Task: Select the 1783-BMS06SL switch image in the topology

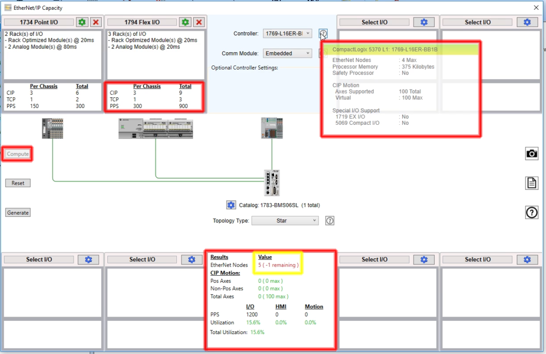Action: (x=271, y=182)
